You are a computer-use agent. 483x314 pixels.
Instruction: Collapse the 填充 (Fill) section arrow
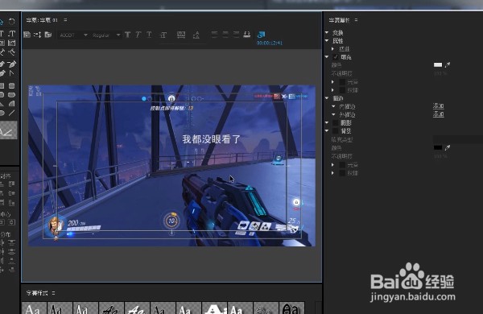coord(327,56)
